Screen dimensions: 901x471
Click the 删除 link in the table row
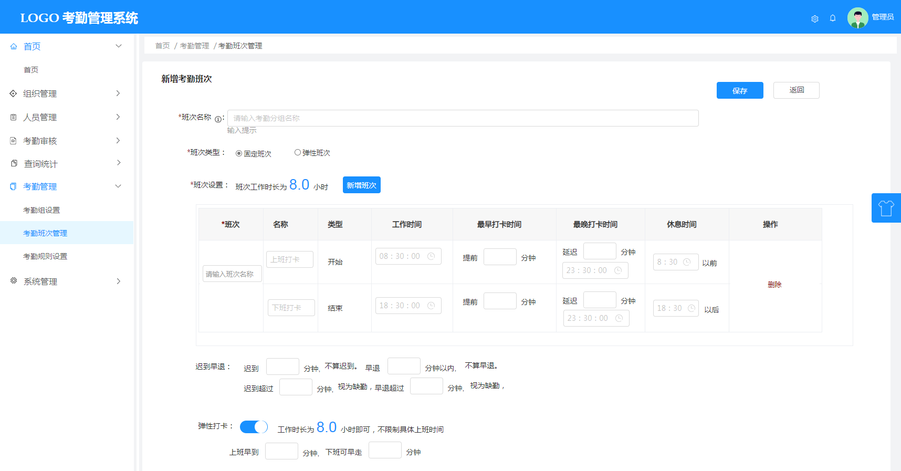pos(774,285)
